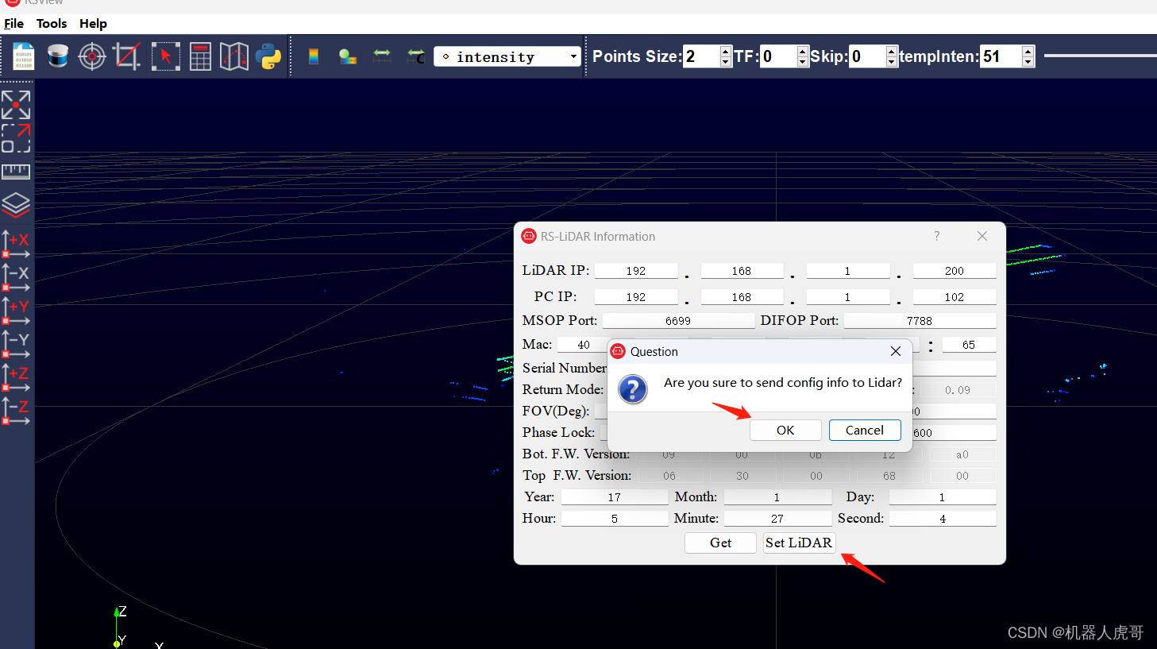
Task: Edit Mac address last byte 65
Action: [x=969, y=345]
